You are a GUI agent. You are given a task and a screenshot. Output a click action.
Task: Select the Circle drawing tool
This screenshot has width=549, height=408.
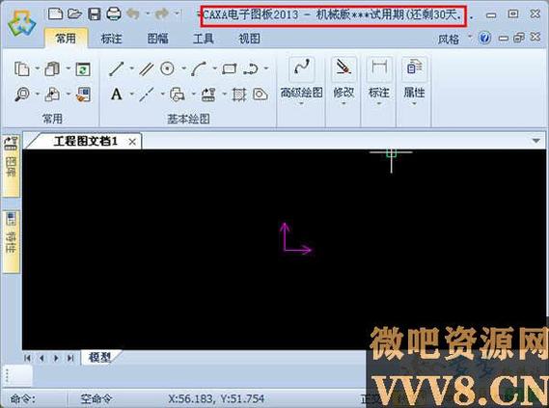pos(167,68)
